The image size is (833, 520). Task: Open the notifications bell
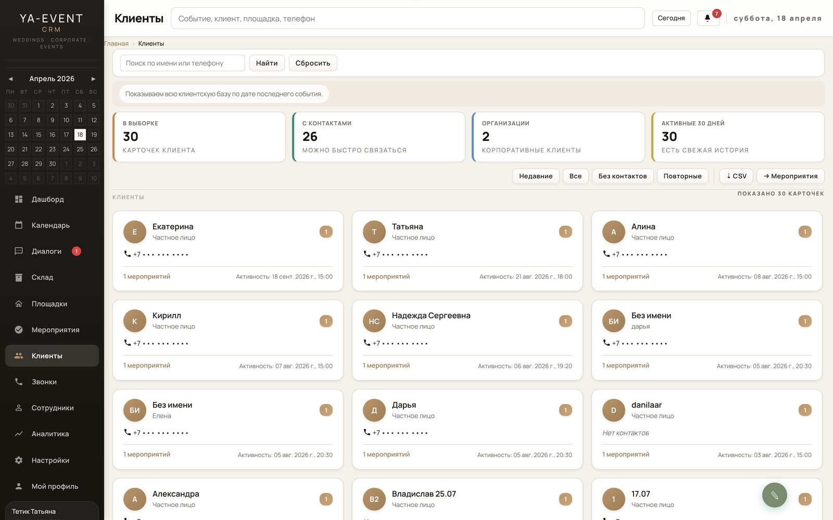[708, 18]
